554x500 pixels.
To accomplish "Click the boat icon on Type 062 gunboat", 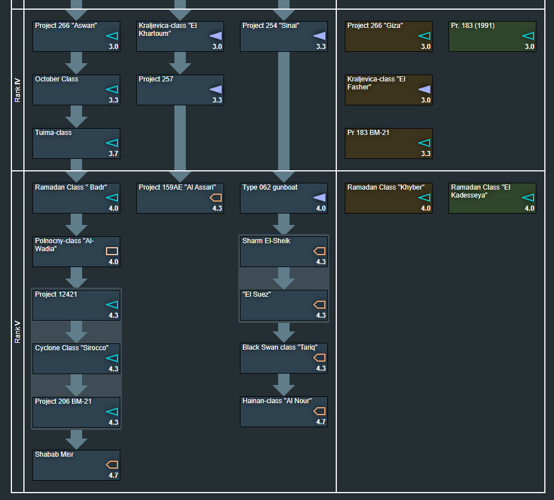I will pos(320,198).
